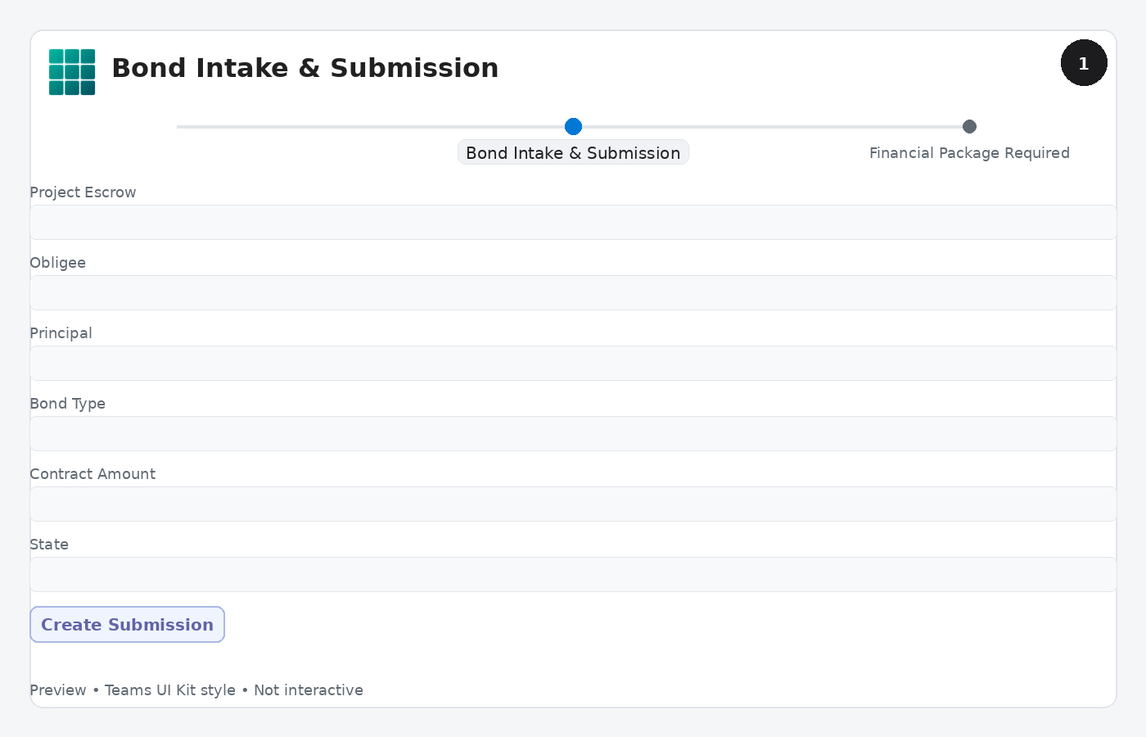This screenshot has height=737, width=1146.
Task: Click the Contract Amount field label
Action: [92, 474]
